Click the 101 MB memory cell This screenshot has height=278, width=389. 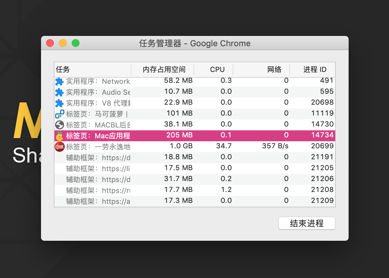(179, 113)
